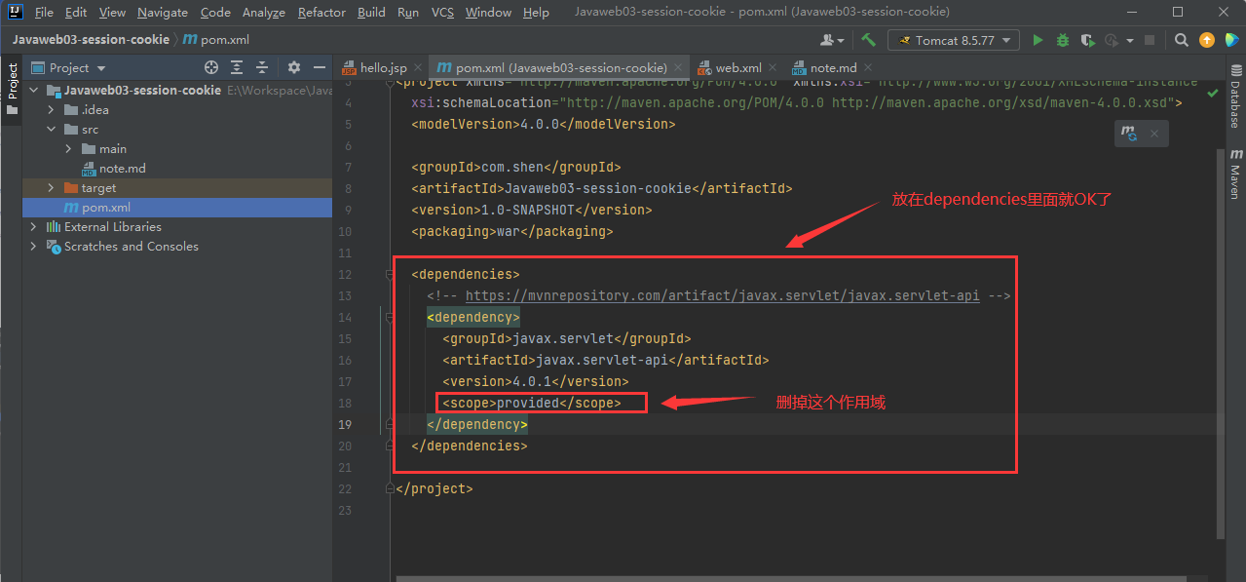Click the scope provided line

coord(531,403)
